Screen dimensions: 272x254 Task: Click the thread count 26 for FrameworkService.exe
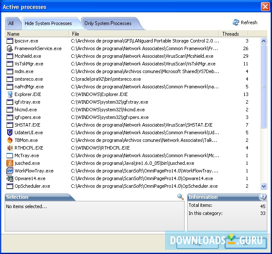pyautogui.click(x=246, y=48)
